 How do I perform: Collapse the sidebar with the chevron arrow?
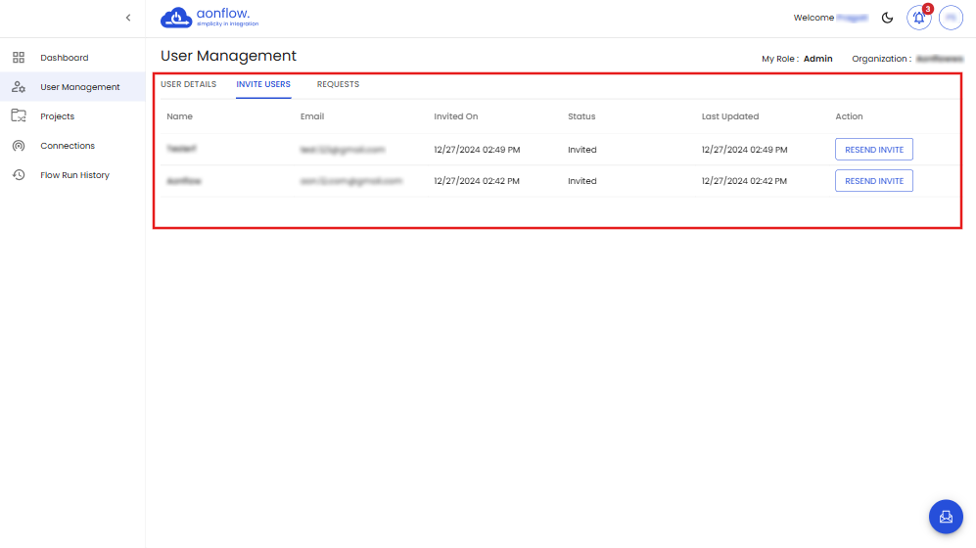coord(128,18)
